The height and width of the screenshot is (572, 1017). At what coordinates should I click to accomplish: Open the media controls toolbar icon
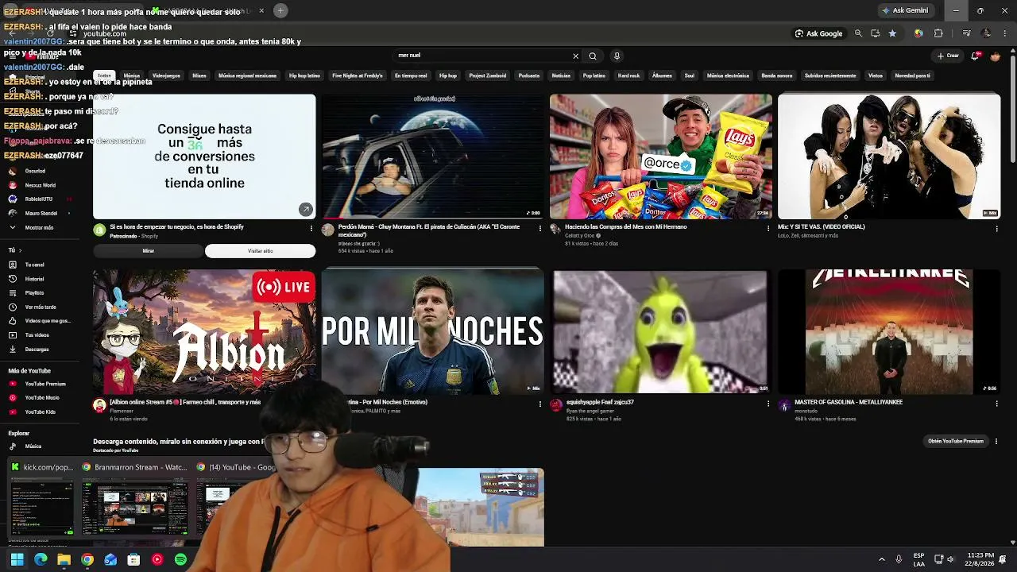pyautogui.click(x=966, y=33)
